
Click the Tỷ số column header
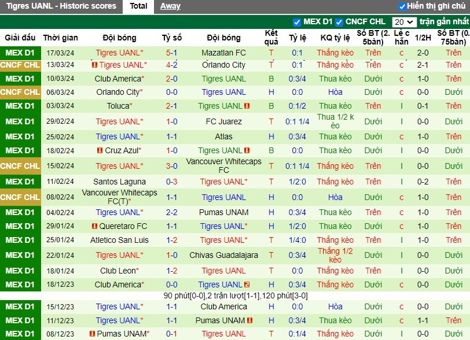171,38
